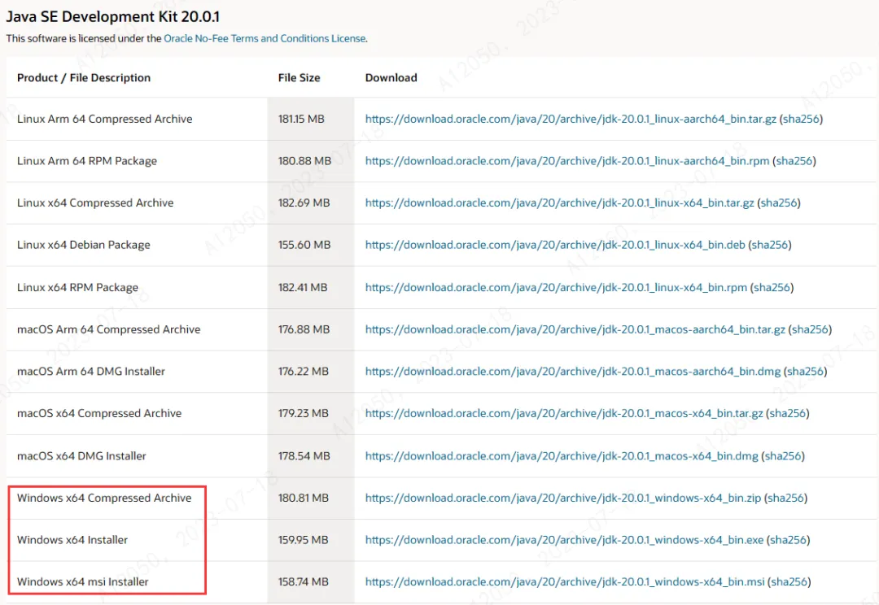Open sha256 for Linux Arm 64 RPM Package
The image size is (879, 605).
(794, 161)
